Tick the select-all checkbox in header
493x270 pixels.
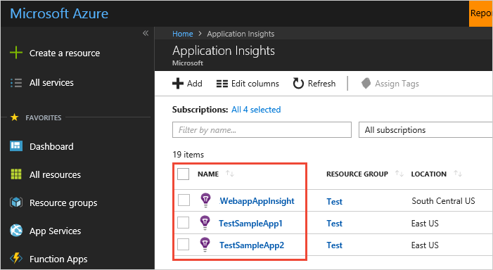tap(184, 174)
